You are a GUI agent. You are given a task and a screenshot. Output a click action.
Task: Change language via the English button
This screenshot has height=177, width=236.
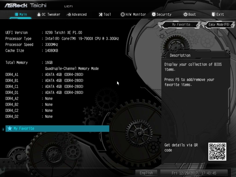point(146,173)
